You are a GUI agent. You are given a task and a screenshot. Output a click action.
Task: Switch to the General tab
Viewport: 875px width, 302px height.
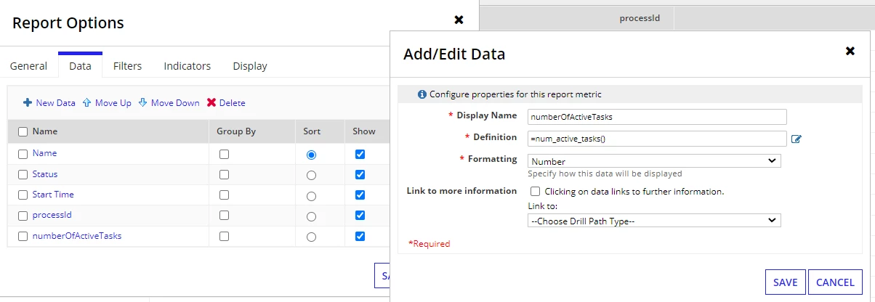28,66
